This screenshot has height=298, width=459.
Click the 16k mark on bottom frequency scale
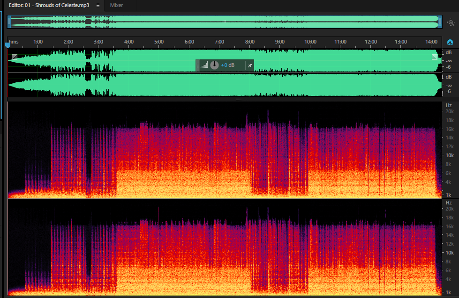pos(450,226)
